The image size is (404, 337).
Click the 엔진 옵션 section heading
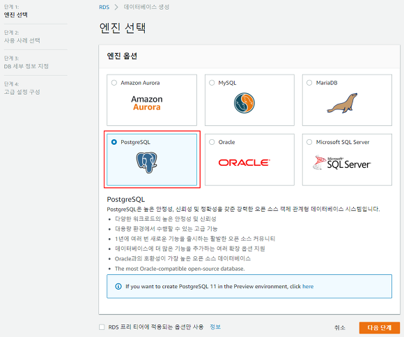(x=122, y=56)
